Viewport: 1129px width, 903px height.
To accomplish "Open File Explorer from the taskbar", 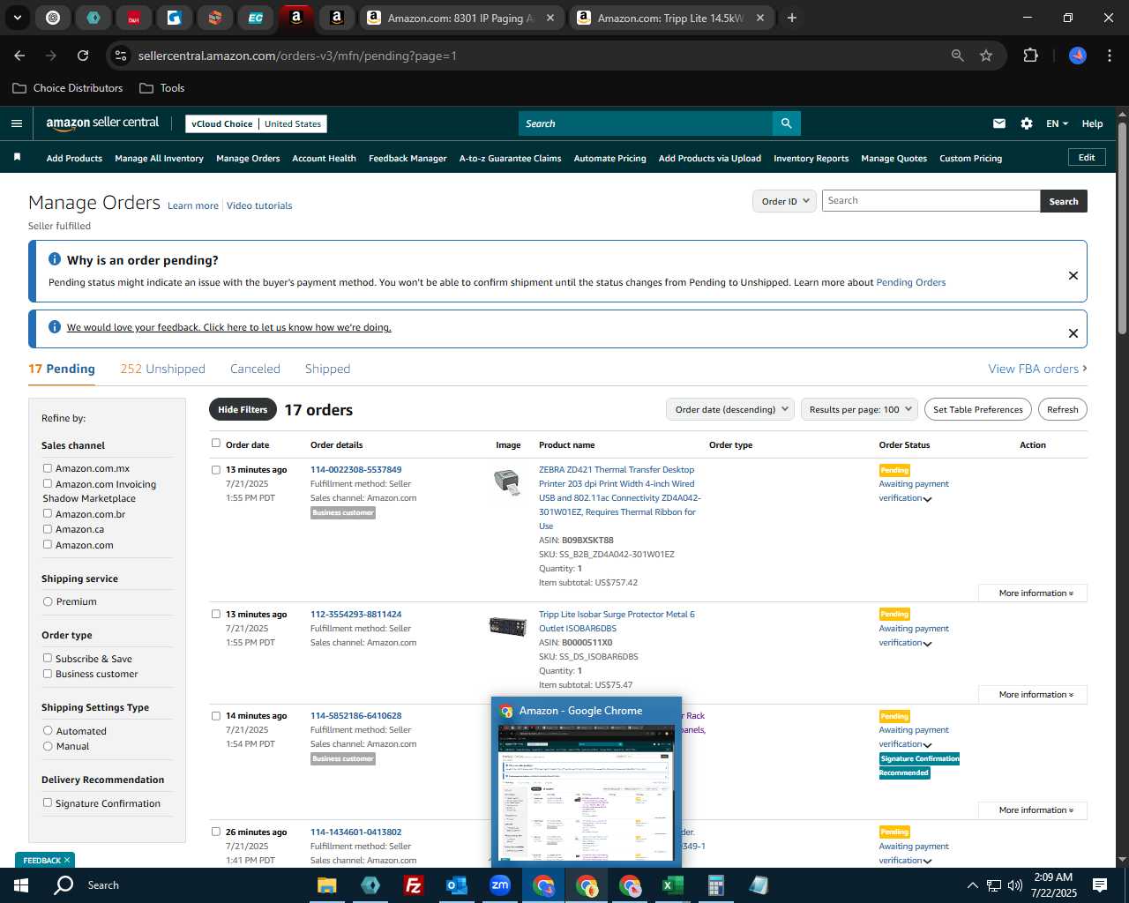I will (326, 885).
